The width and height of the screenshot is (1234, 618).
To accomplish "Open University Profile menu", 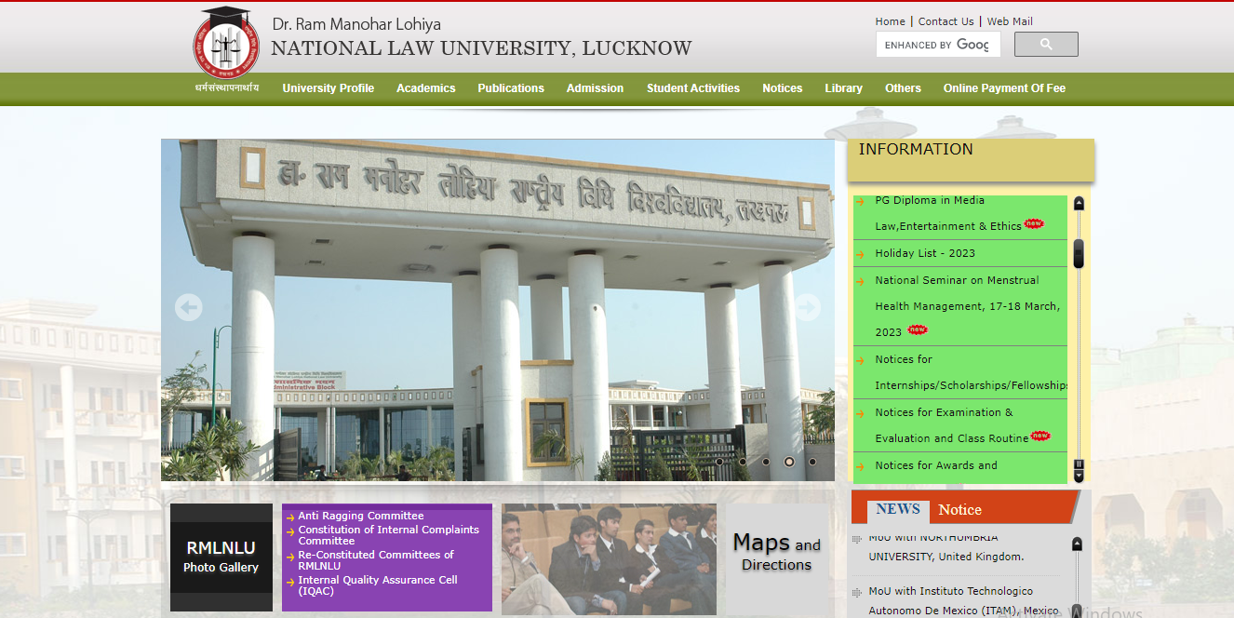I will [329, 88].
